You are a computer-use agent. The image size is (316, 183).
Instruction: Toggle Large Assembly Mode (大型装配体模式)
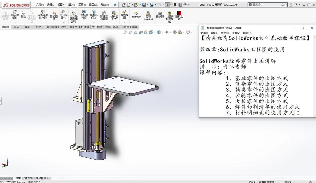coord(169,17)
